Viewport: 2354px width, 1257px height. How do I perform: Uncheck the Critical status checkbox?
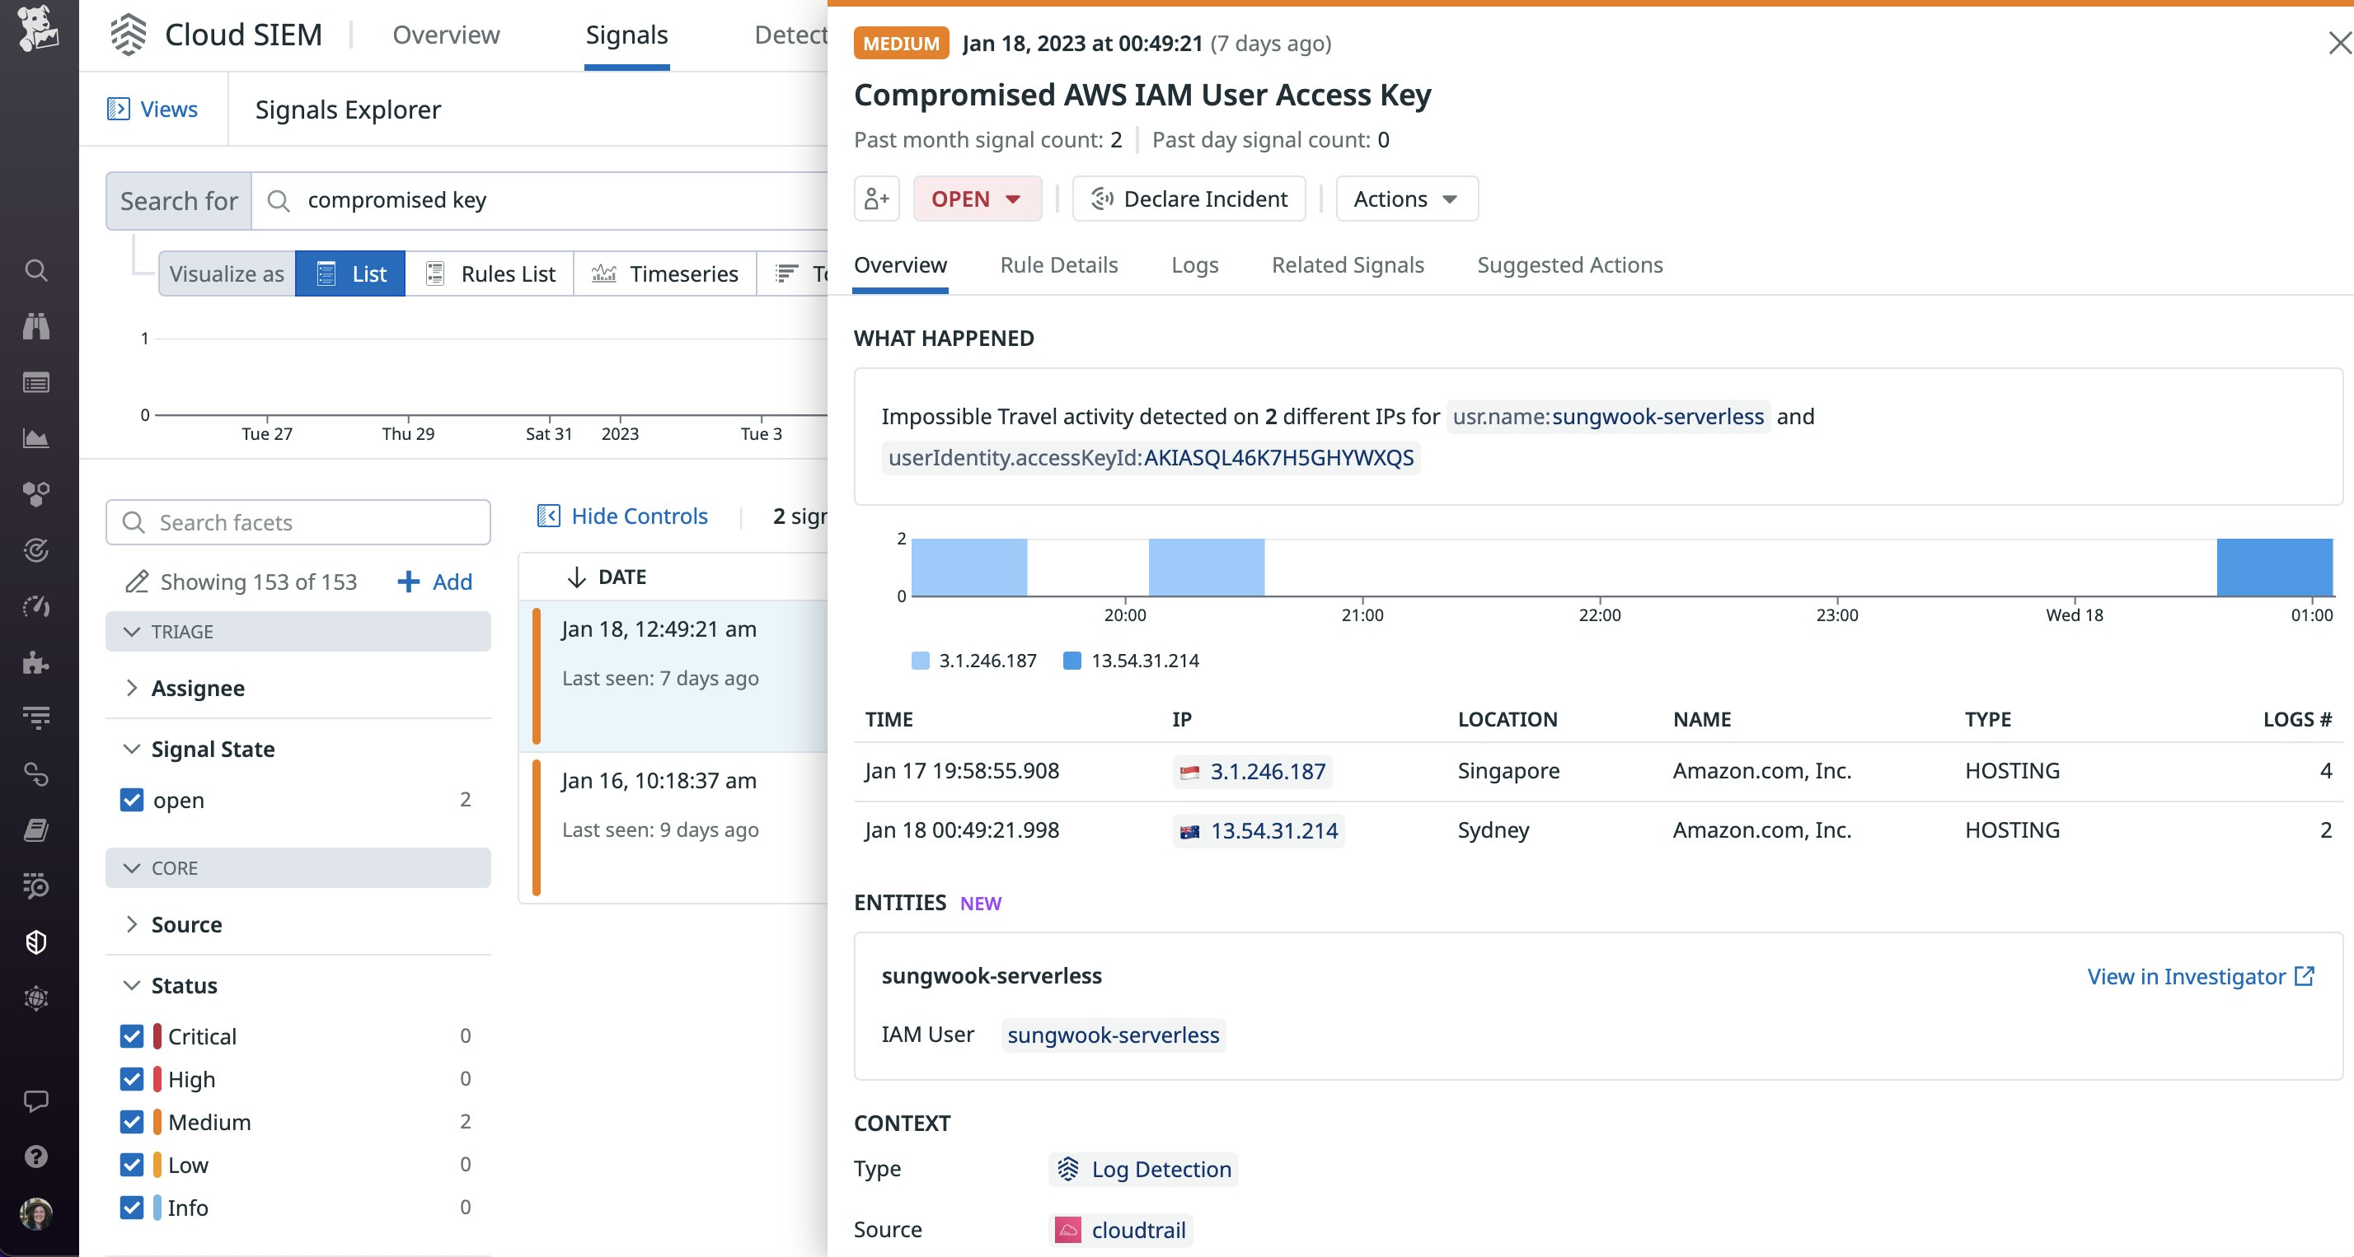[x=132, y=1036]
